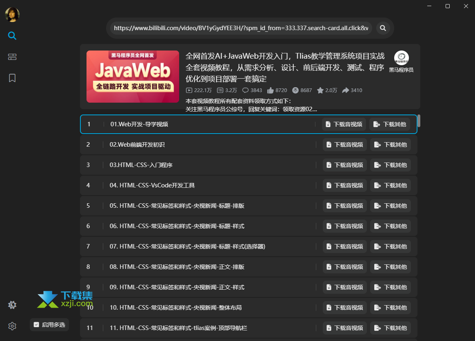Click 下载其他 in episode 10 整体布局 row
This screenshot has height=341, width=475.
tap(391, 308)
